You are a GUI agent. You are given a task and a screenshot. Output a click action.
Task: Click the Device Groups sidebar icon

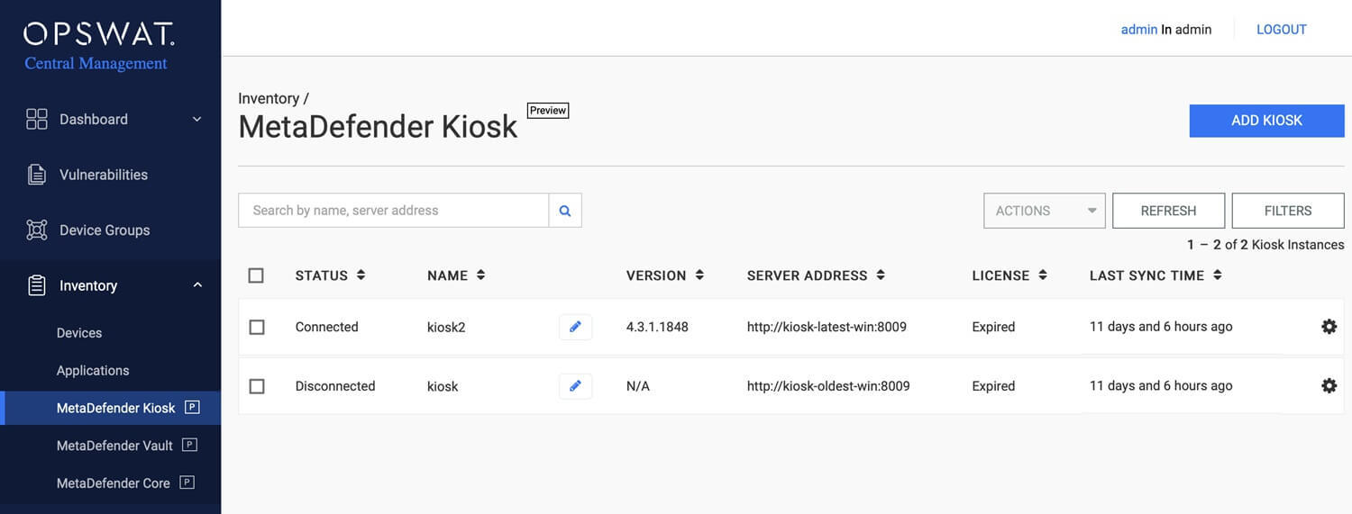pos(37,230)
